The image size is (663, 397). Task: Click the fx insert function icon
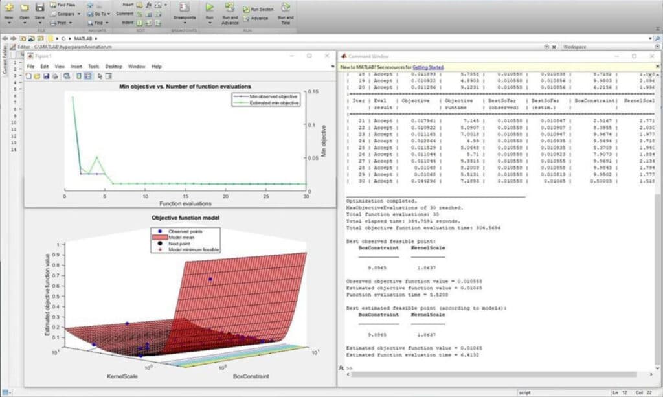click(x=149, y=5)
